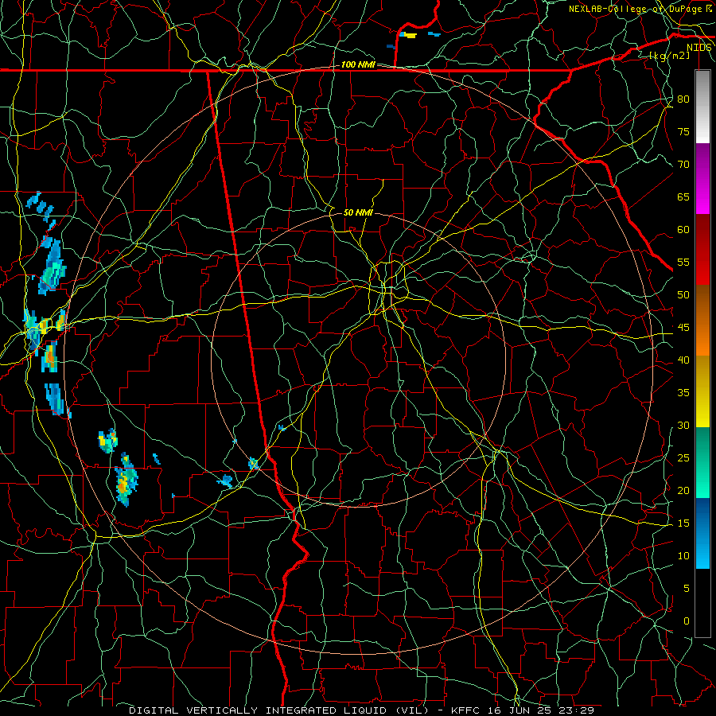Select the blue band of the color scale
The width and height of the screenshot is (716, 716).
702,533
